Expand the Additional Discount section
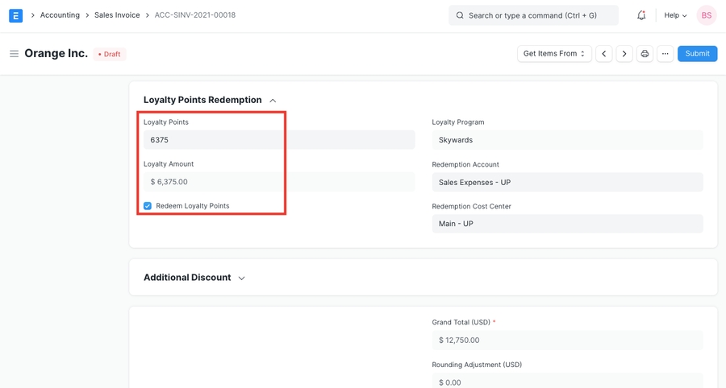 tap(241, 278)
